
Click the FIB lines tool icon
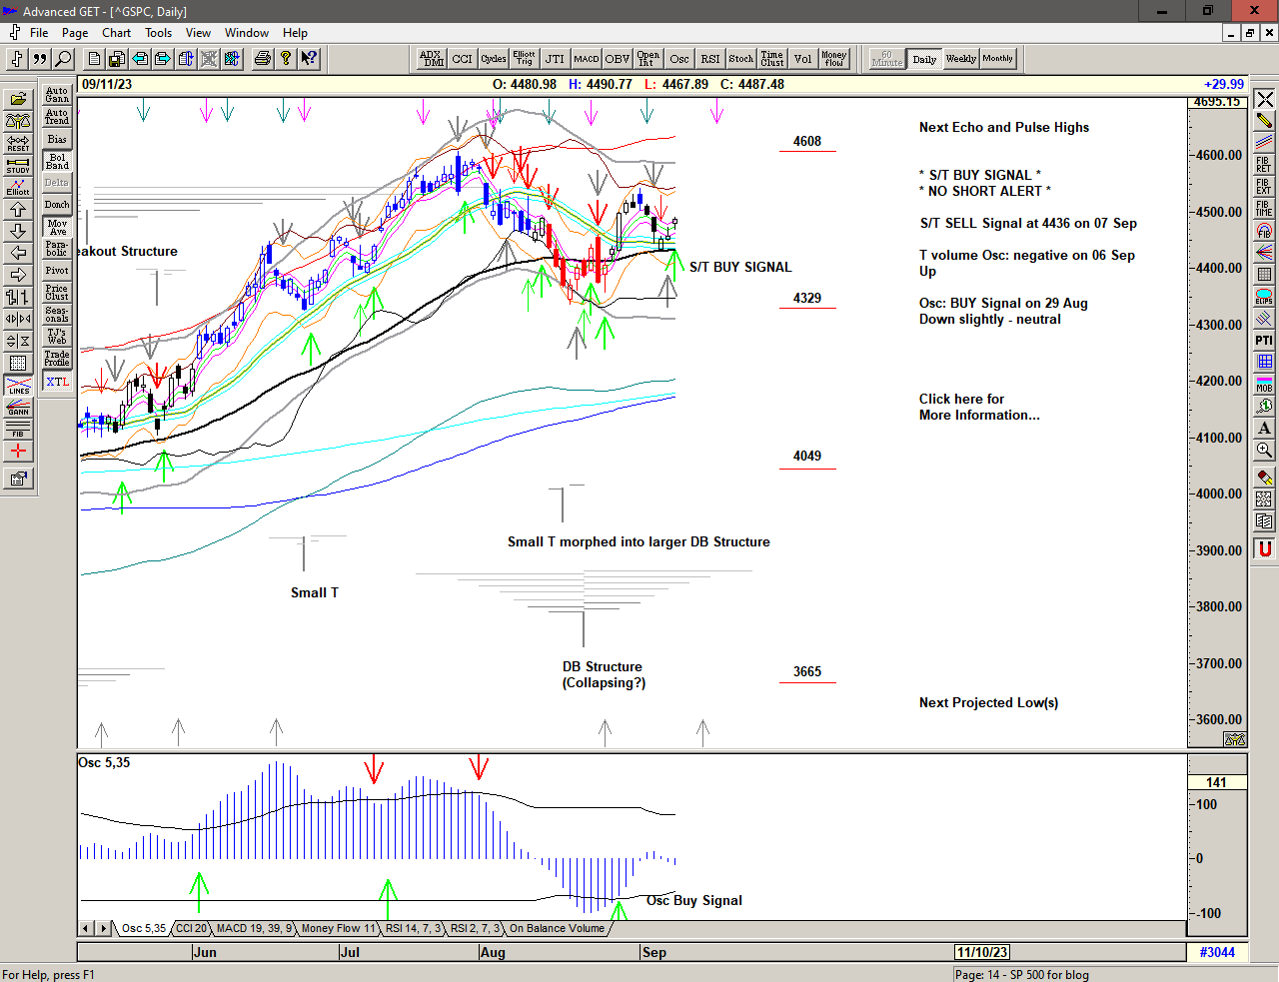click(18, 429)
